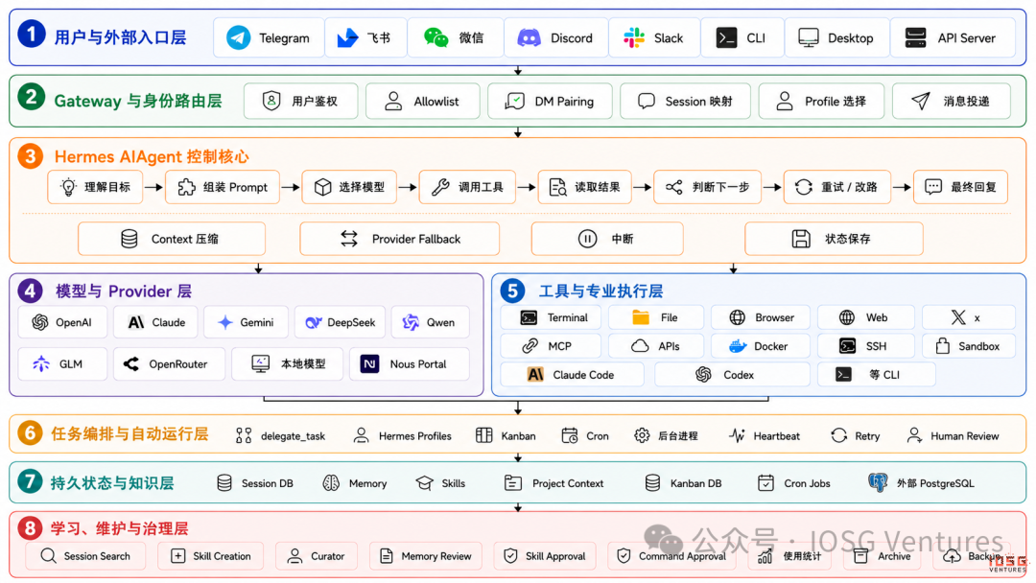
Task: Select the Terminal tool box
Action: click(x=551, y=317)
